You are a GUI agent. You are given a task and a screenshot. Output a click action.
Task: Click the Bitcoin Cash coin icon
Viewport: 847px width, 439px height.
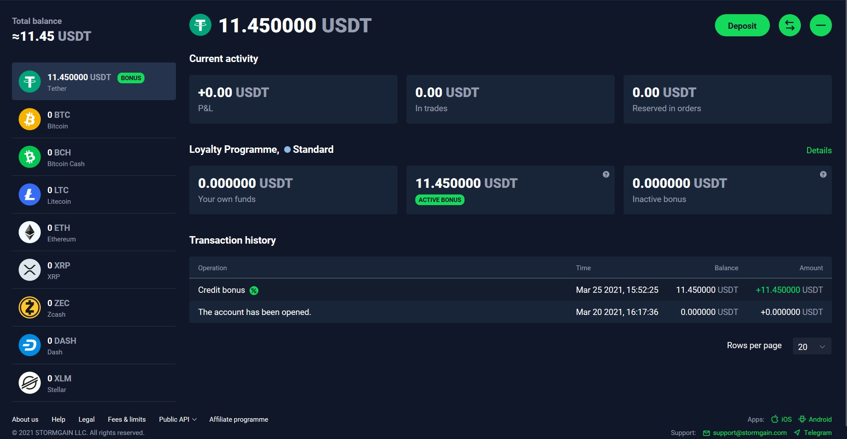tap(30, 157)
